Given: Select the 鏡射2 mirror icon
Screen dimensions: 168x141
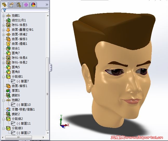Looking at the screenshot, I should pyautogui.click(x=8, y=114).
